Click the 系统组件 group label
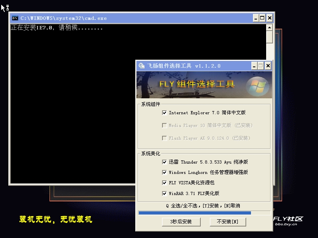Screen dimensions: 318x238 point(151,104)
